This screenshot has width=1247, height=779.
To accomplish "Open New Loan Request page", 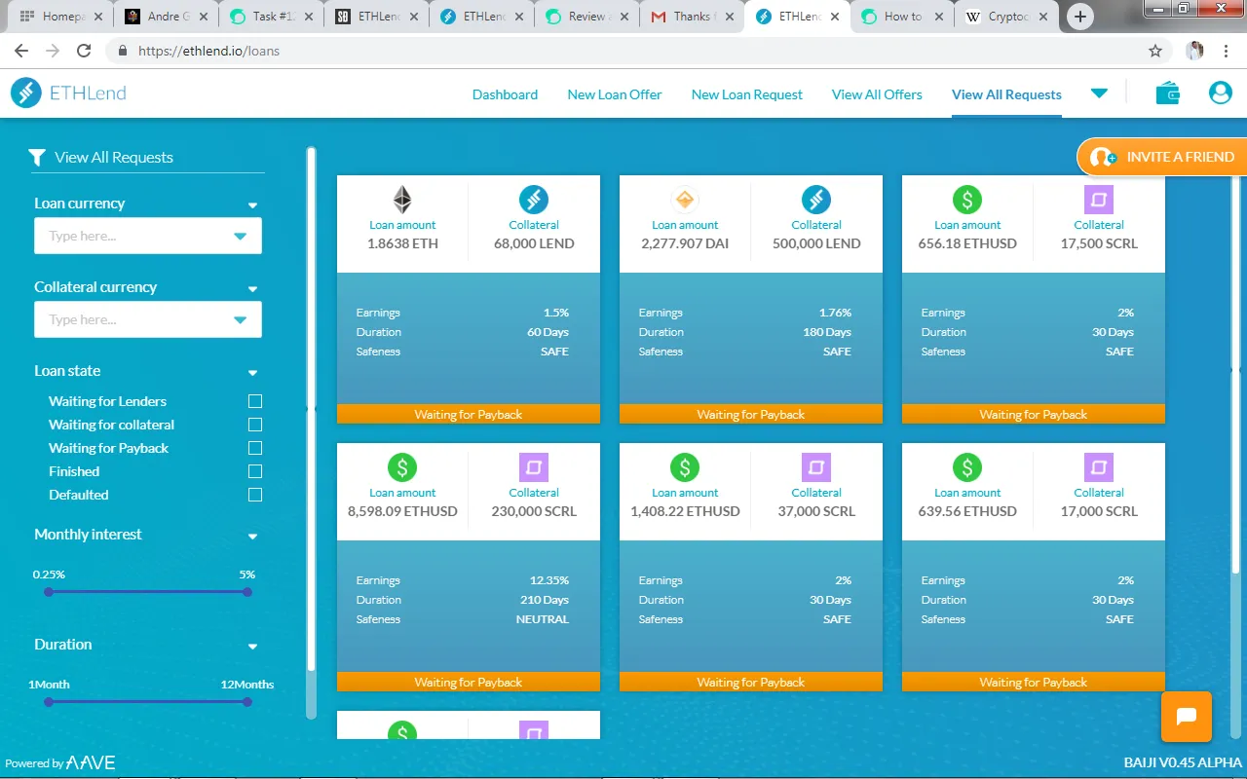I will [x=747, y=94].
